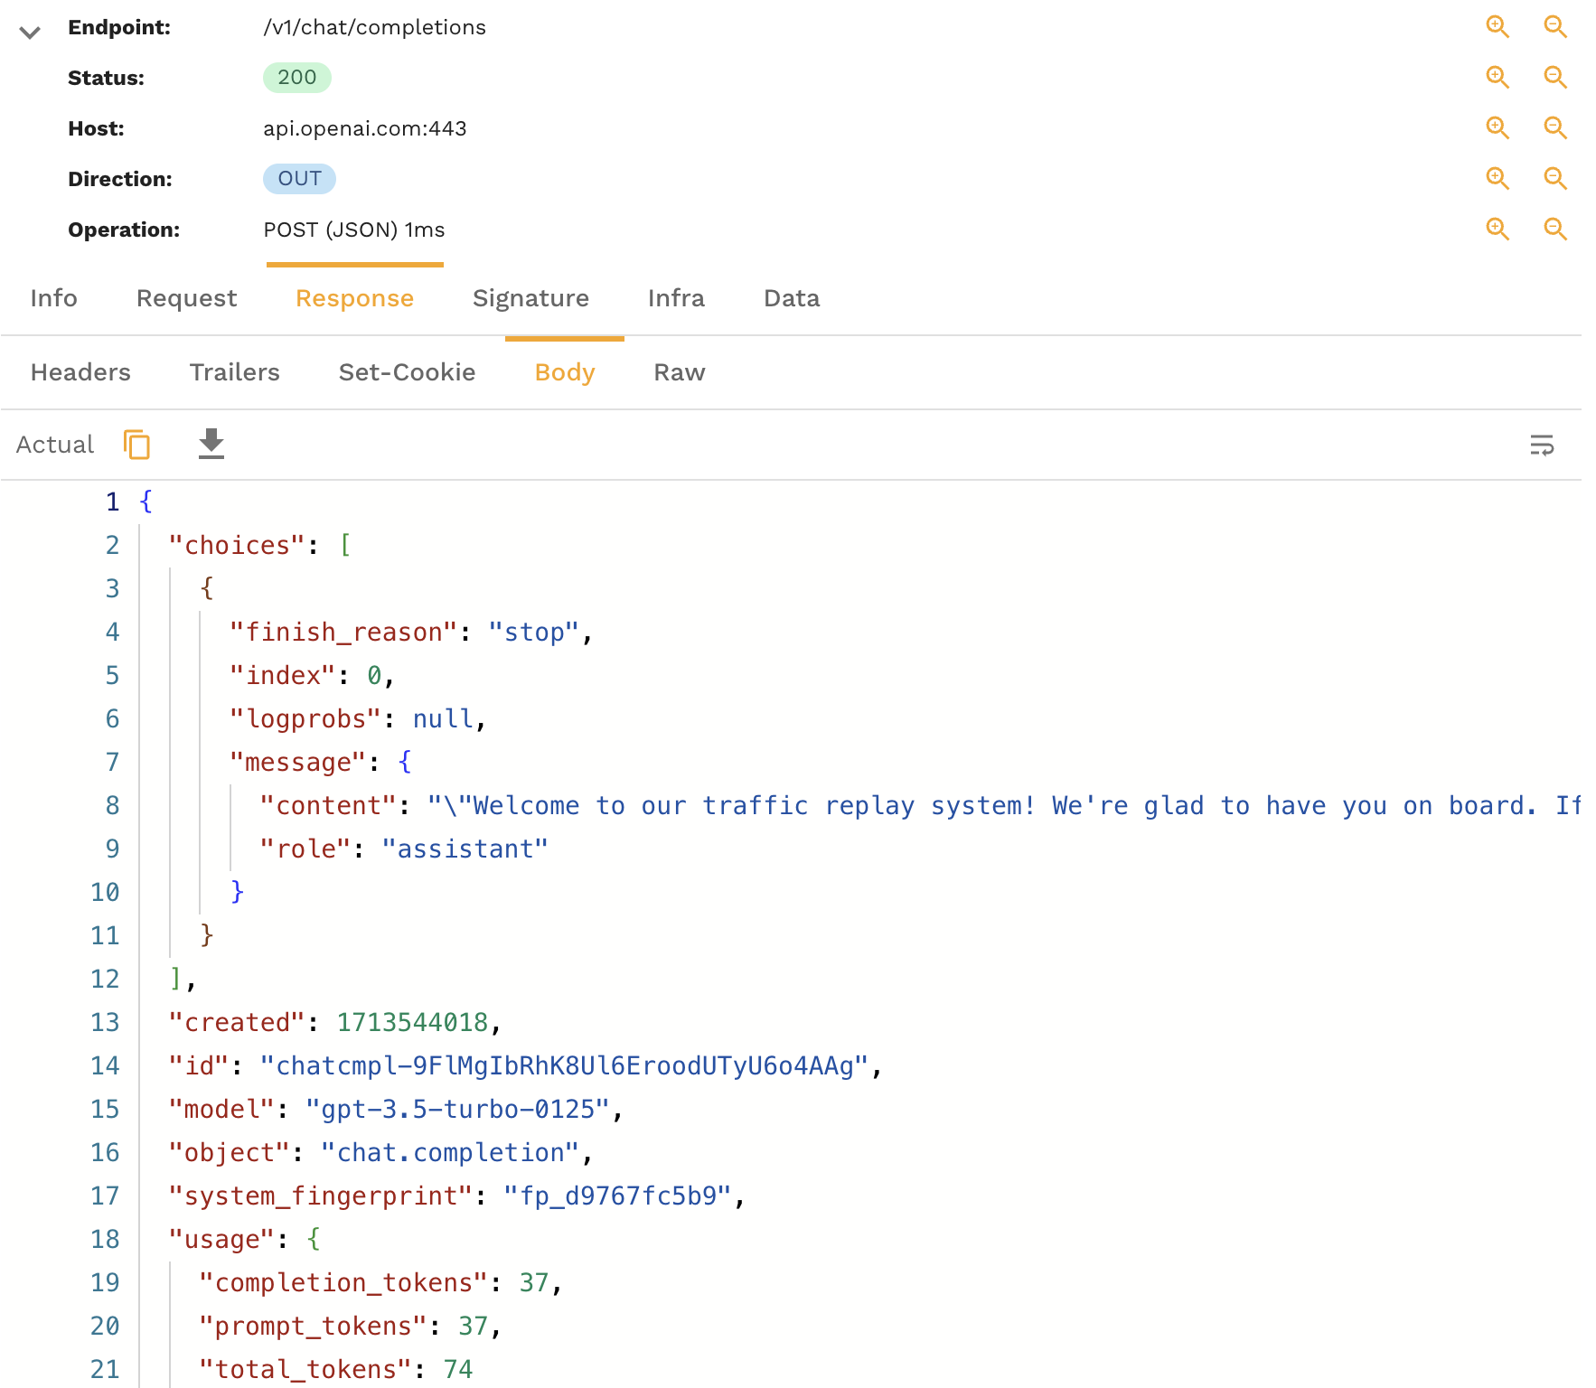
Task: Select the Set-Cookie sub-tab
Action: [x=407, y=371]
